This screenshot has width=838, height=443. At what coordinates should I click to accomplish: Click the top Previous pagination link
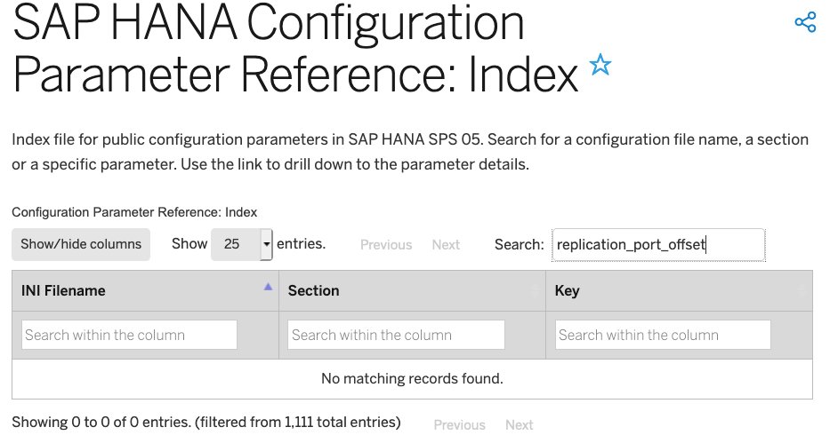pyautogui.click(x=386, y=245)
